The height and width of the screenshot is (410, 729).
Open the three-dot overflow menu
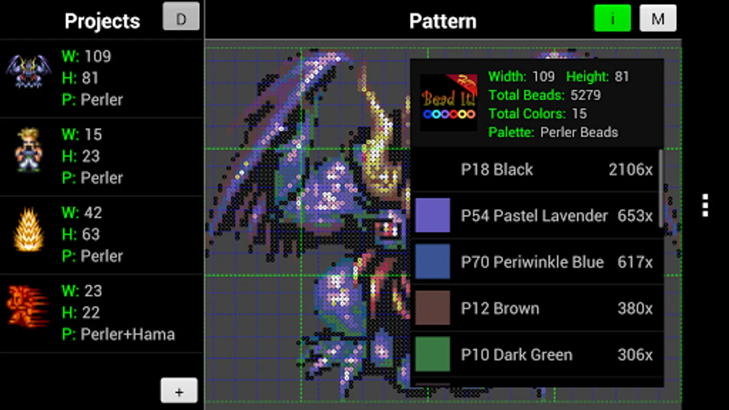[705, 205]
